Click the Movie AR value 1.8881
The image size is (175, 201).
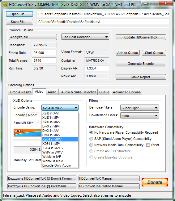coord(97,76)
